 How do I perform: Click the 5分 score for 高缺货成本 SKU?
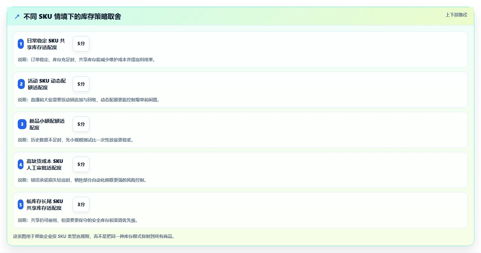[81, 164]
